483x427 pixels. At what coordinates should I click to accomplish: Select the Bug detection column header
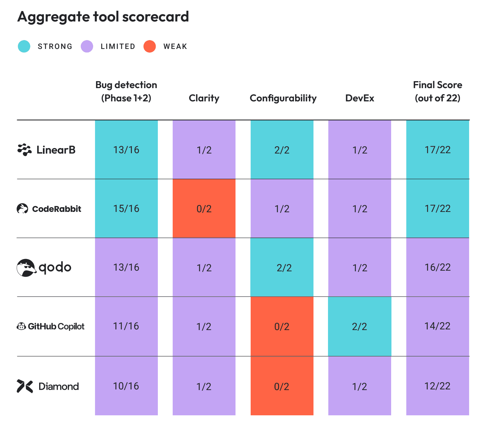[x=126, y=91]
